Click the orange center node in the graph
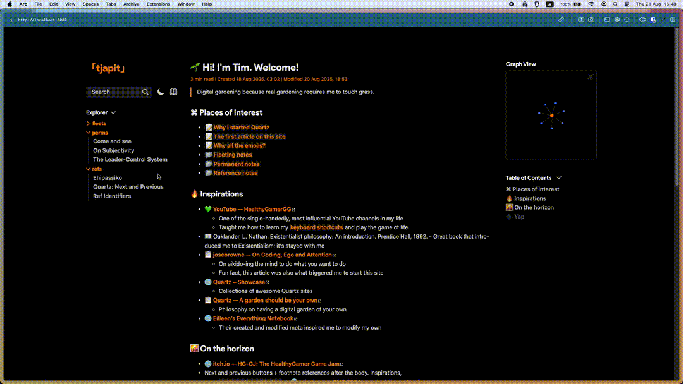This screenshot has height=384, width=683. pyautogui.click(x=552, y=116)
